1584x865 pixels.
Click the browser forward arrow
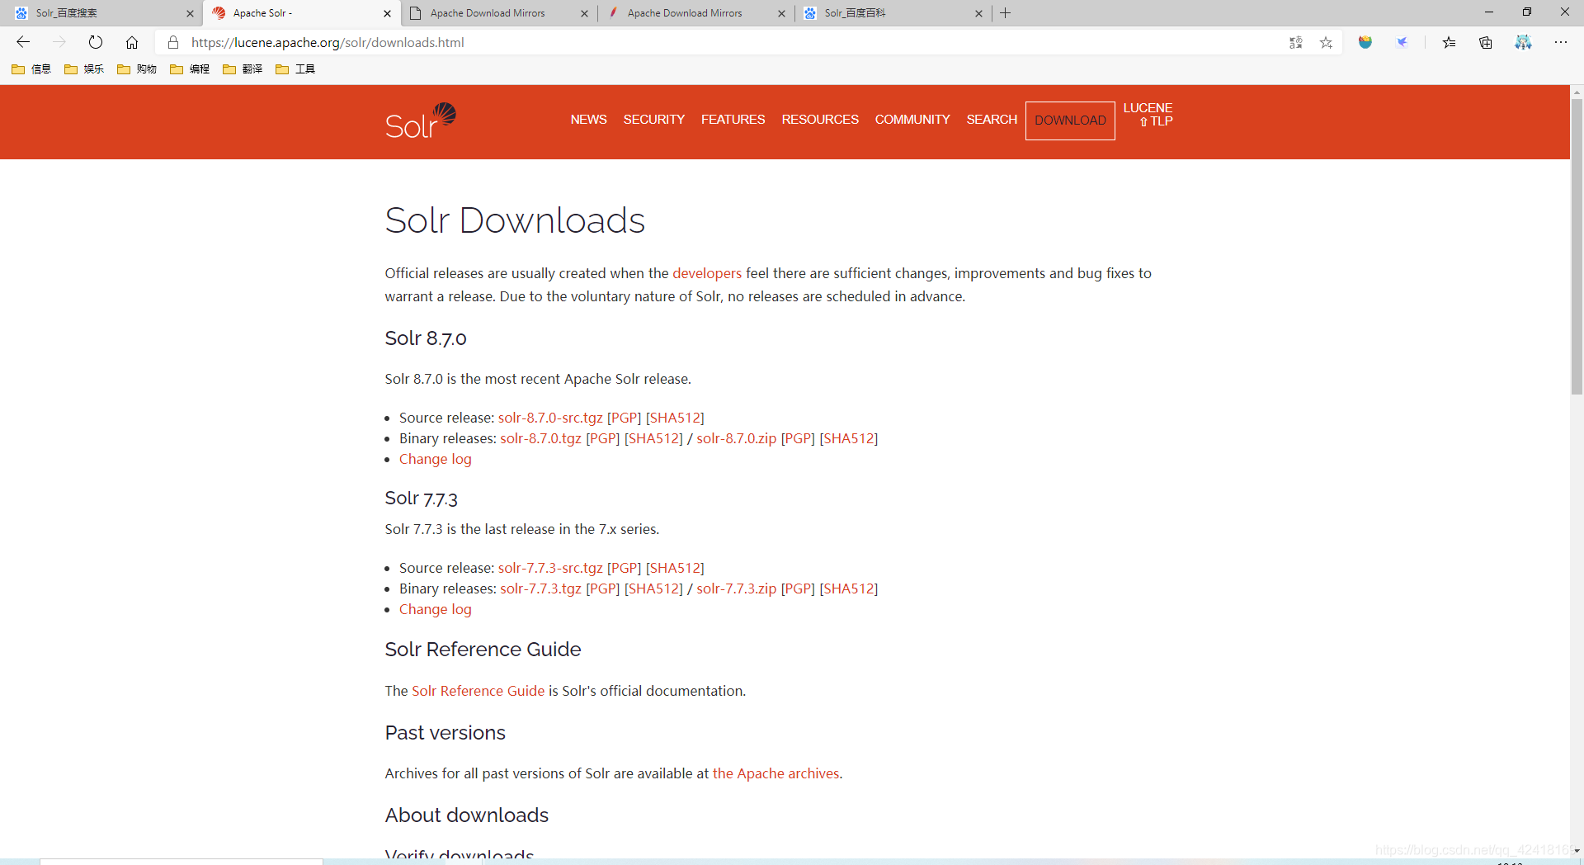tap(59, 42)
